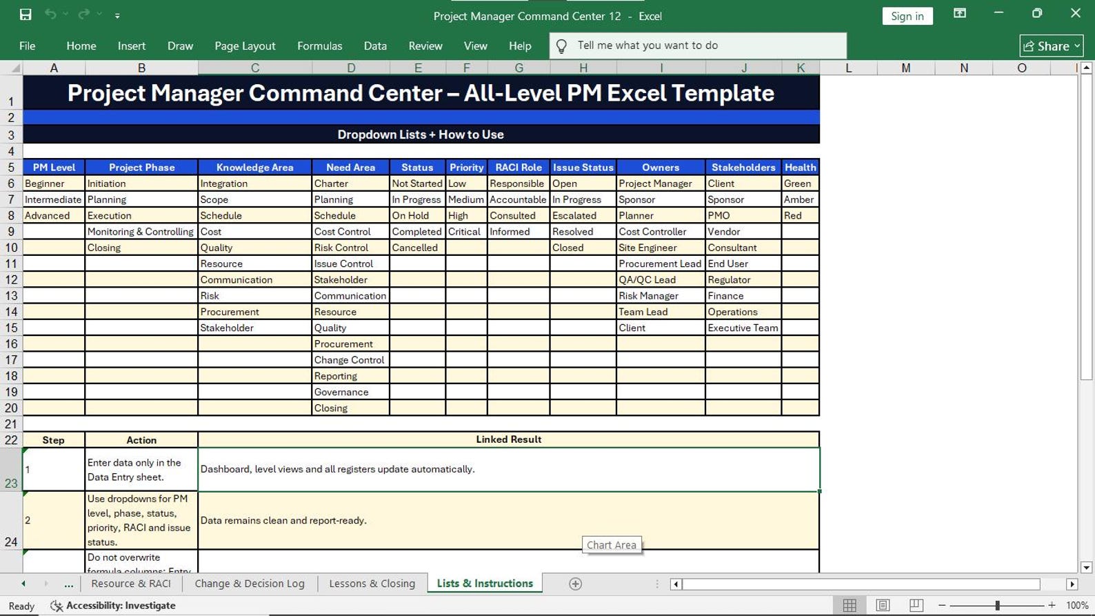1095x616 pixels.
Task: Click the 100% zoom level
Action: click(x=1077, y=605)
